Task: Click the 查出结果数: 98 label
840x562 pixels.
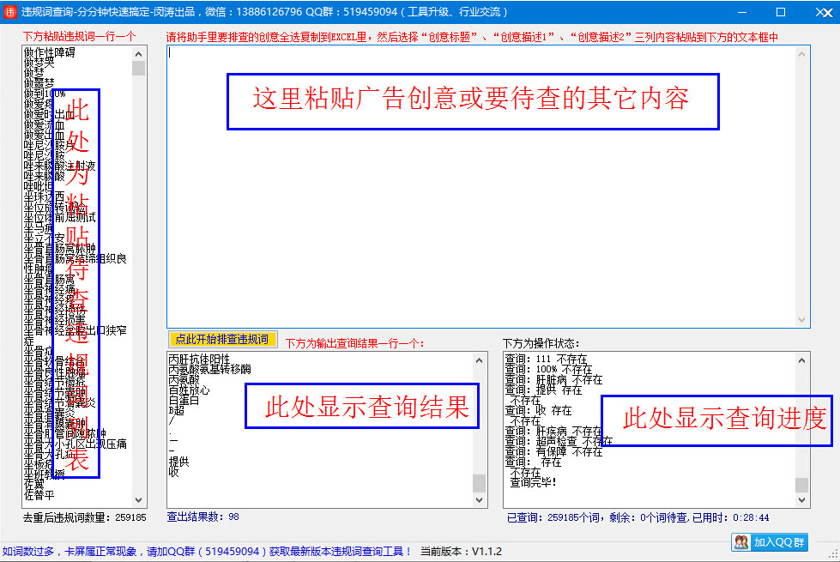Action: (x=203, y=517)
